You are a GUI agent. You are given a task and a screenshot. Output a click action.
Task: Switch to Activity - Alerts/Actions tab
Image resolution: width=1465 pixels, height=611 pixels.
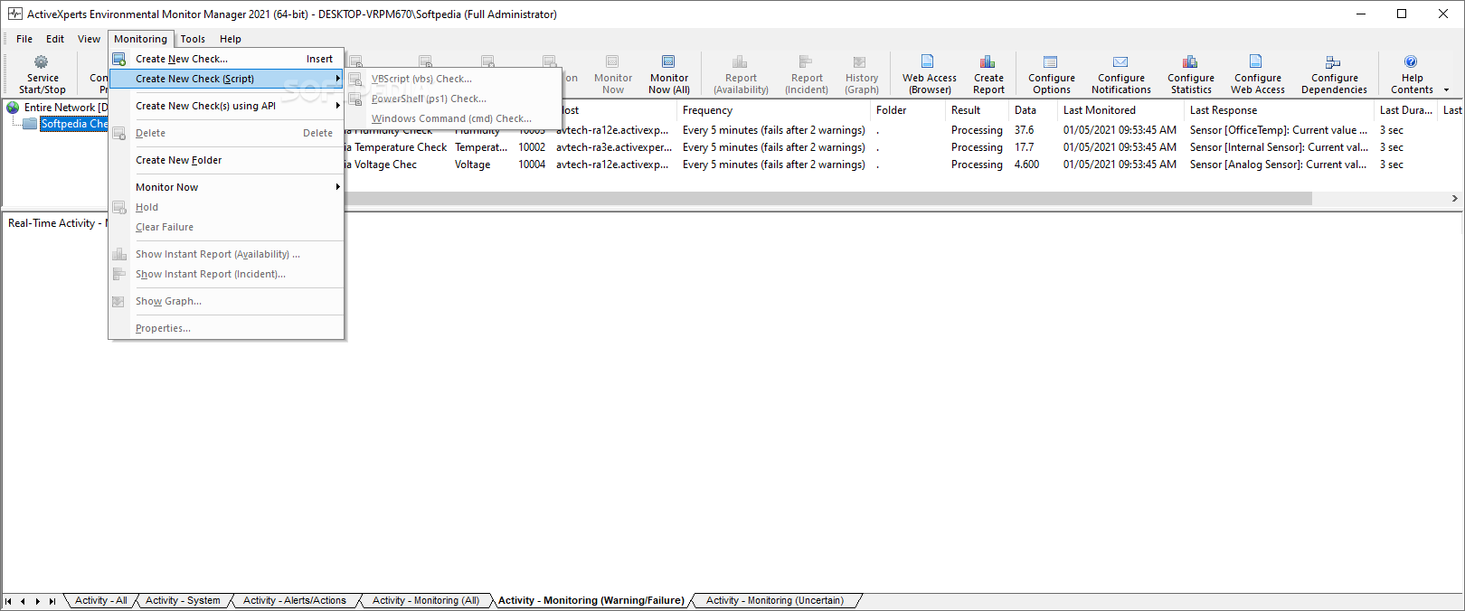[294, 600]
